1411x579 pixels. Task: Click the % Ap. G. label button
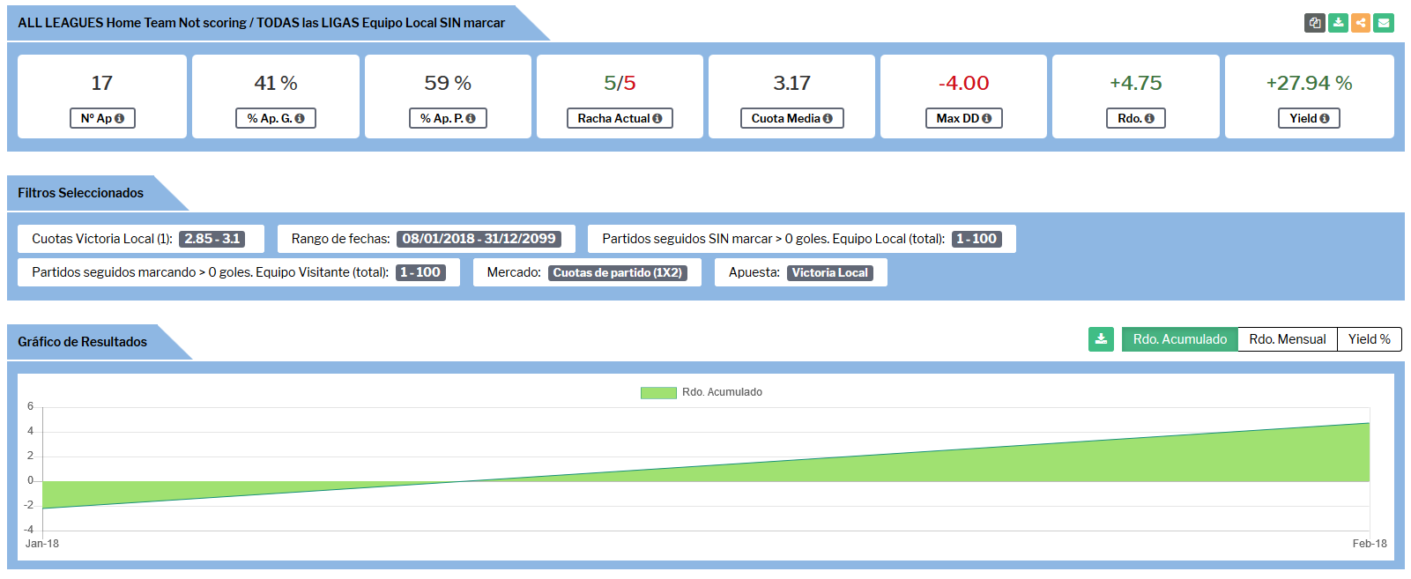pos(275,118)
